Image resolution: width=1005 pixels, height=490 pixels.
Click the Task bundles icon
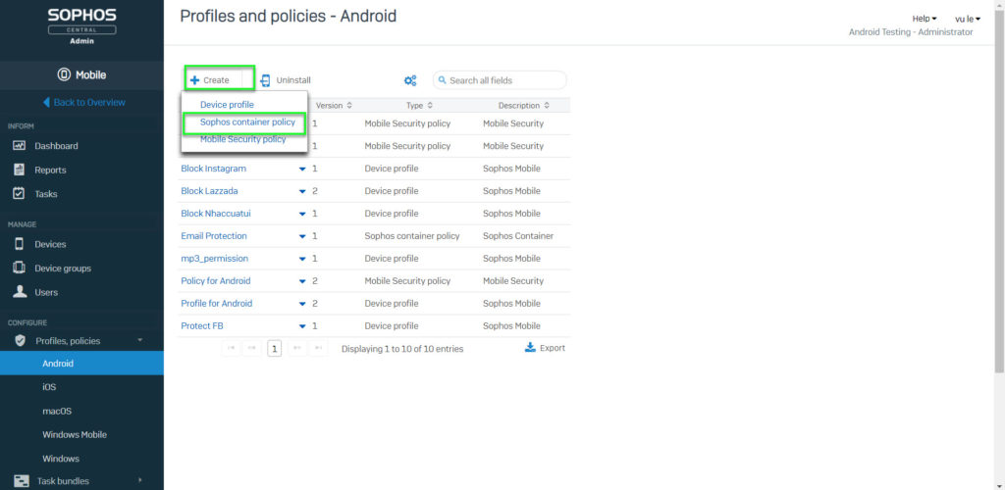(x=22, y=480)
